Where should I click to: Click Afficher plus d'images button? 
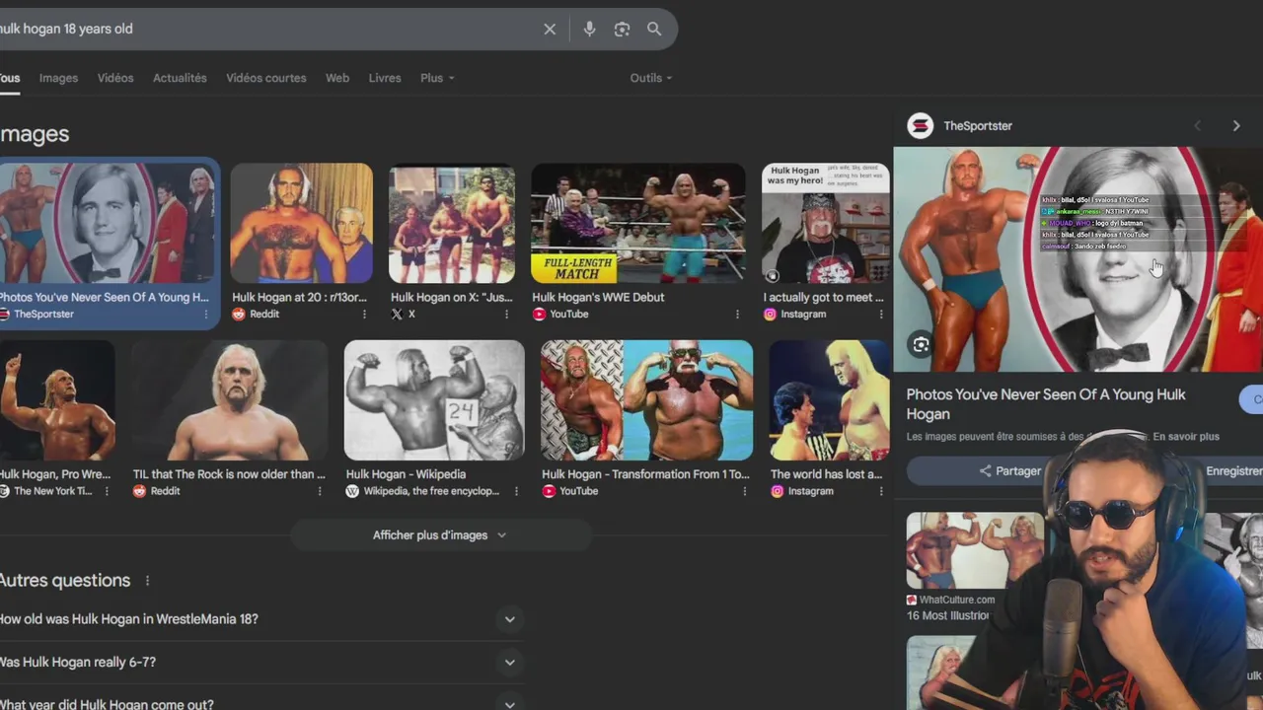tap(440, 535)
